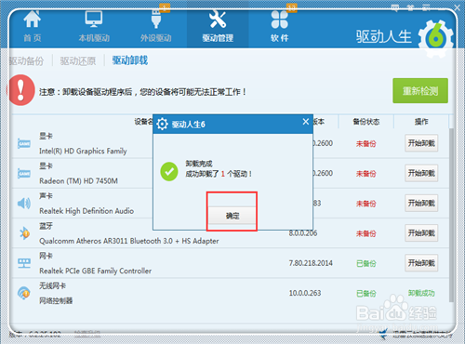Click 开始卸载 for Radeon HD 7450M
This screenshot has width=465, height=344.
[421, 173]
